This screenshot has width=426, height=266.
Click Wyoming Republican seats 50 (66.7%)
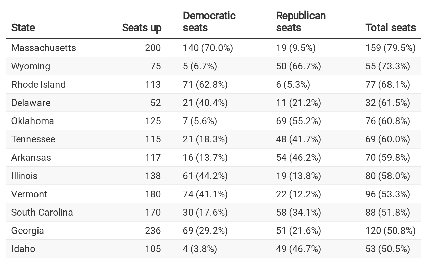point(298,66)
